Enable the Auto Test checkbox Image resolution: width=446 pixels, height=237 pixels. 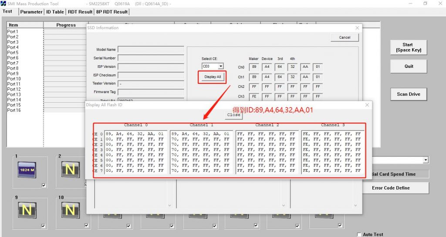point(359,234)
